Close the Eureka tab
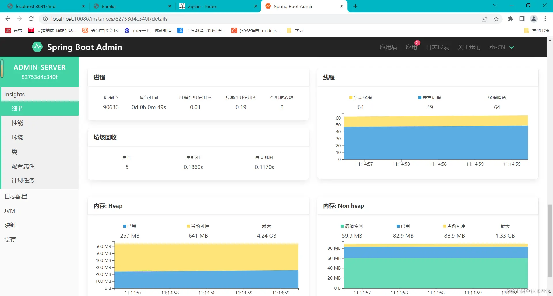Screen dimensions: 553x296 point(169,6)
